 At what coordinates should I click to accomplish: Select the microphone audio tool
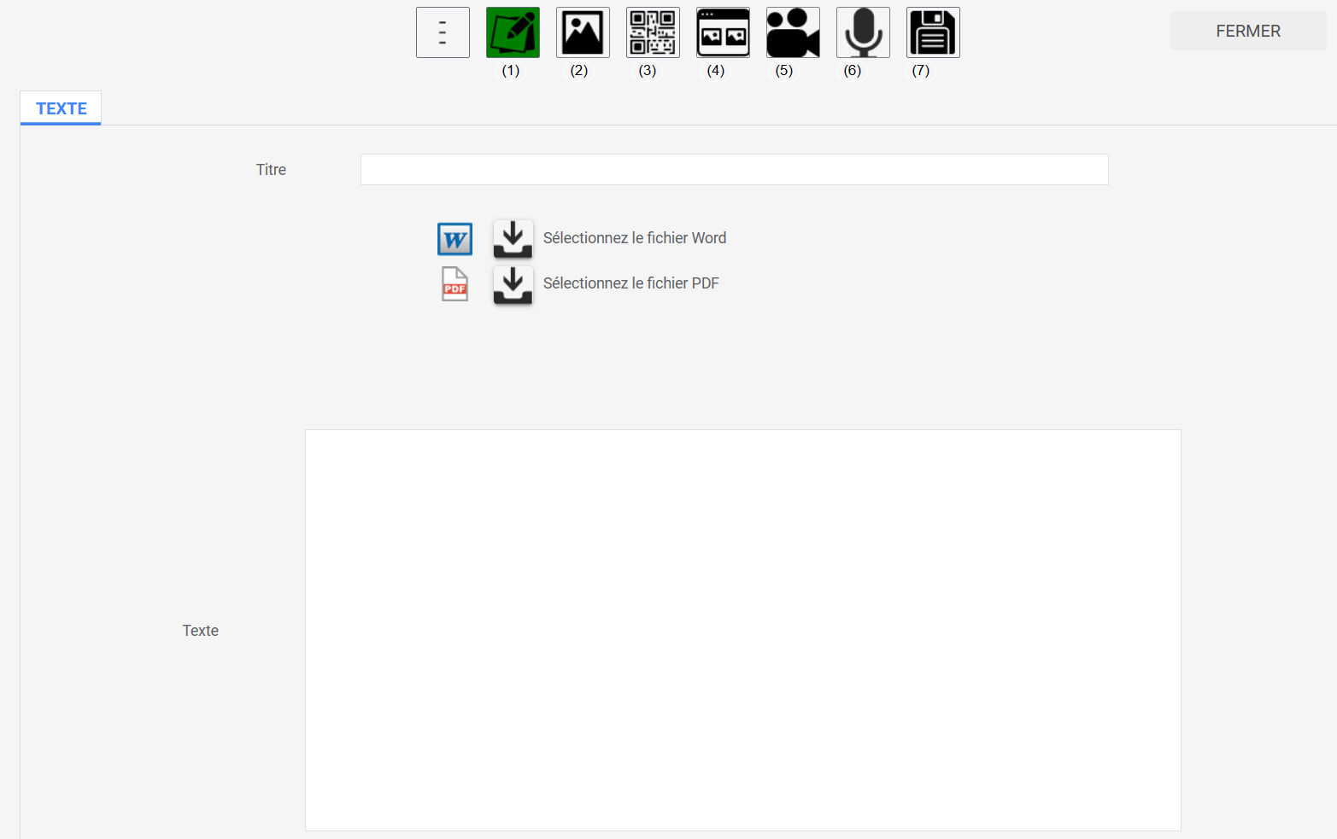[863, 32]
